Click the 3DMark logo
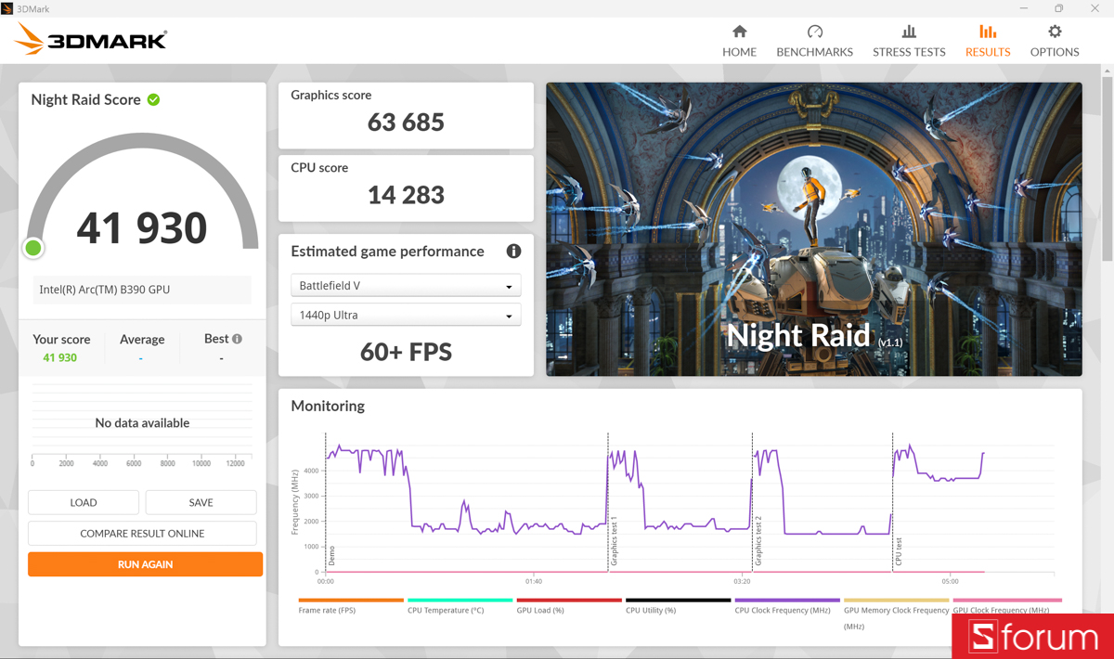 tap(91, 39)
